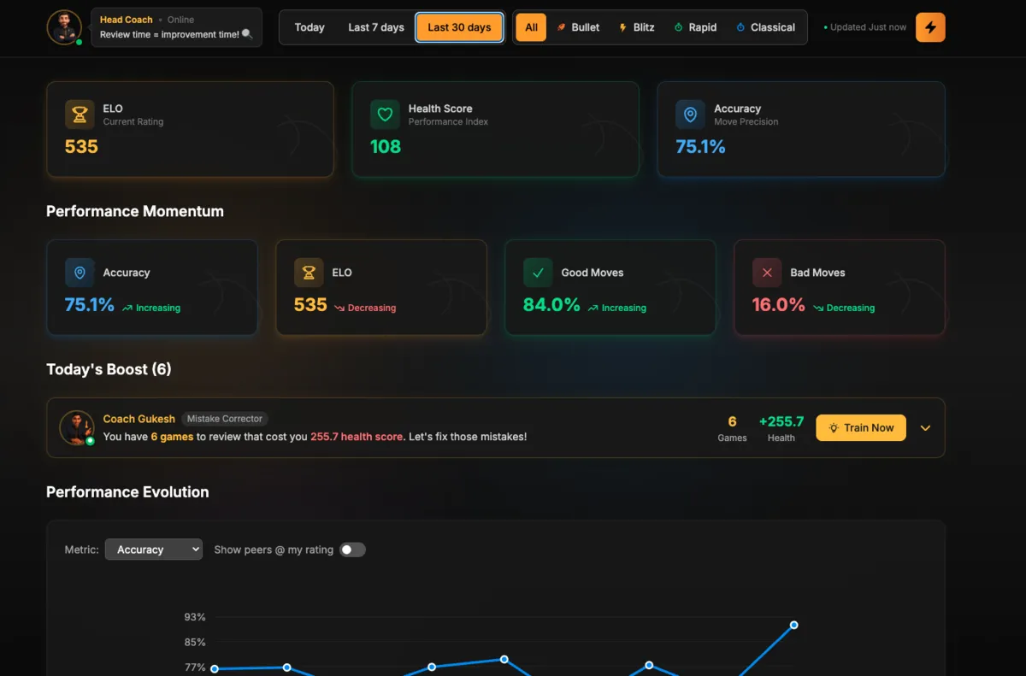Select the Rapid game type filter
Viewport: 1026px width, 676px height.
pos(695,26)
